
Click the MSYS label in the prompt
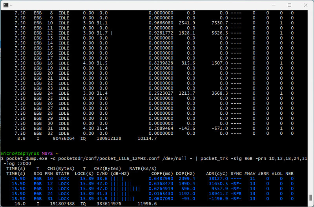(47, 154)
